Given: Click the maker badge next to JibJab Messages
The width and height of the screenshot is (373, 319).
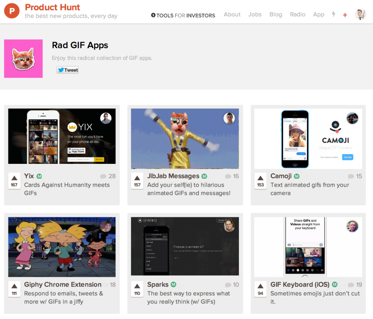Looking at the screenshot, I should [204, 176].
